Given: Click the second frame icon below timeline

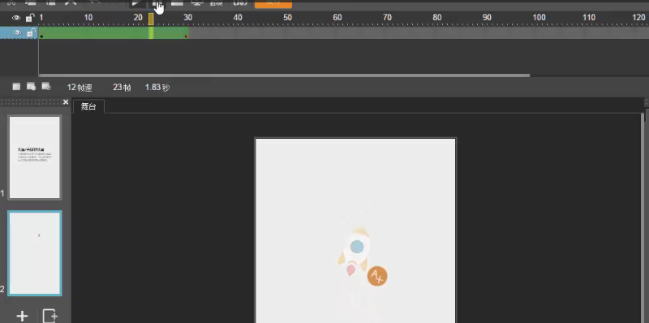Looking at the screenshot, I should [31, 86].
